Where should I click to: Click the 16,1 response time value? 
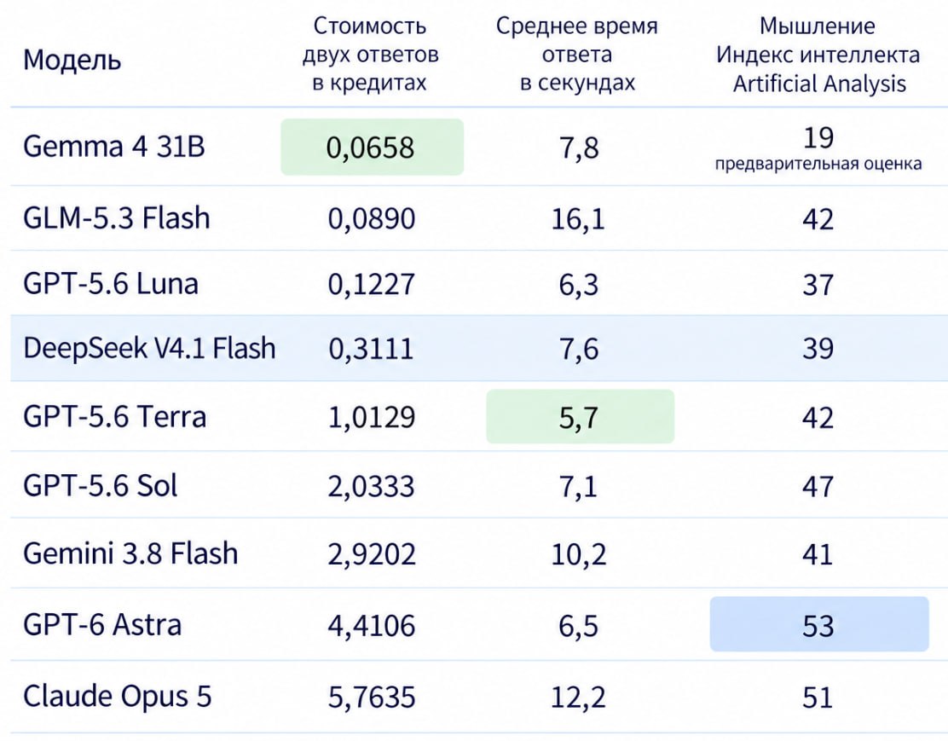(578, 218)
